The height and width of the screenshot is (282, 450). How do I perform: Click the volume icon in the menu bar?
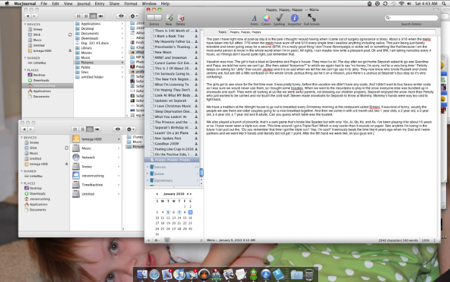[409, 3]
